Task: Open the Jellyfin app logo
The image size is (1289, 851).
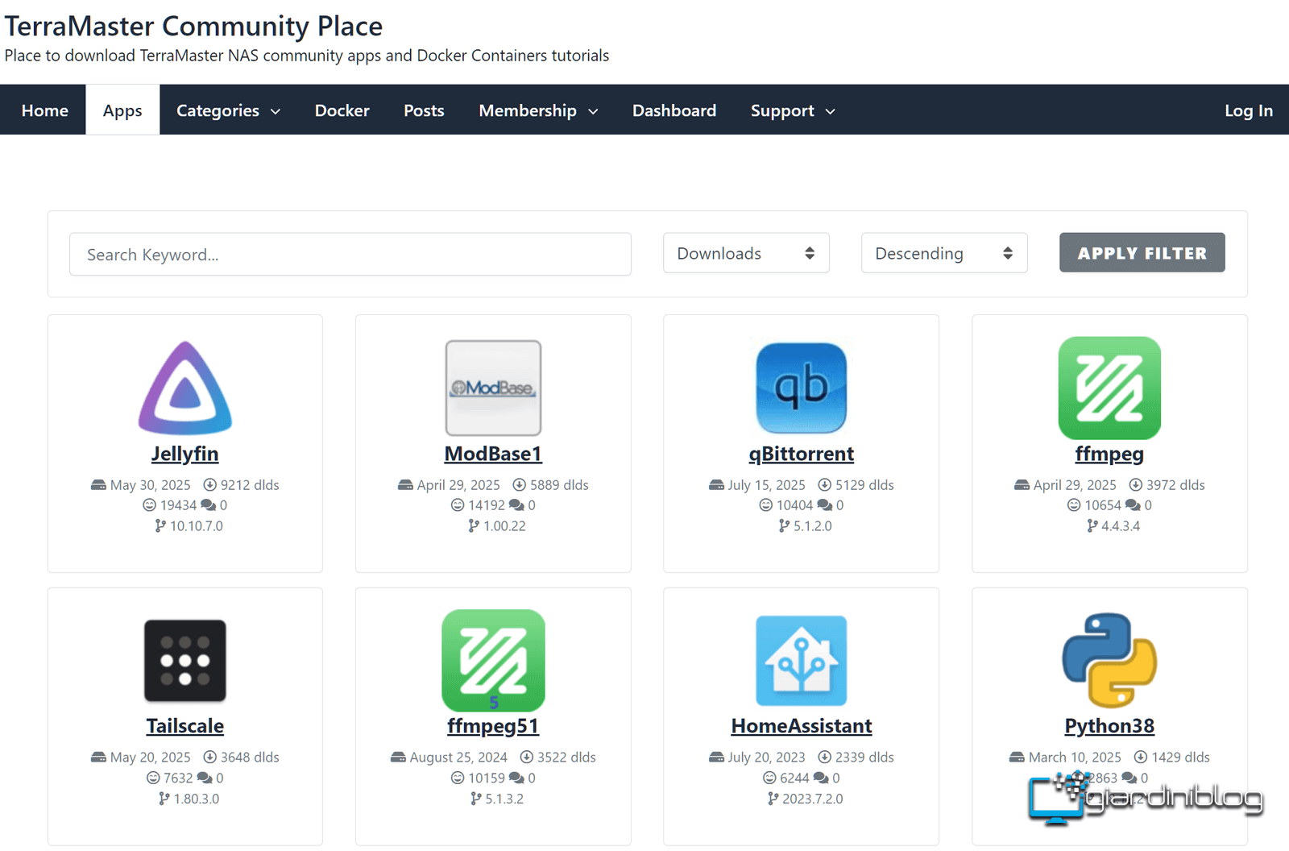Action: (185, 388)
